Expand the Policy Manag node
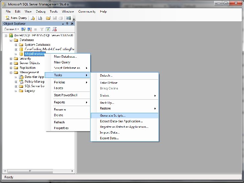 16,82
